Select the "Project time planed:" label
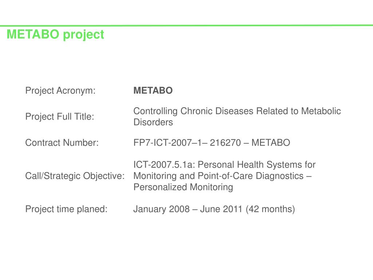The width and height of the screenshot is (373, 280). (66, 209)
